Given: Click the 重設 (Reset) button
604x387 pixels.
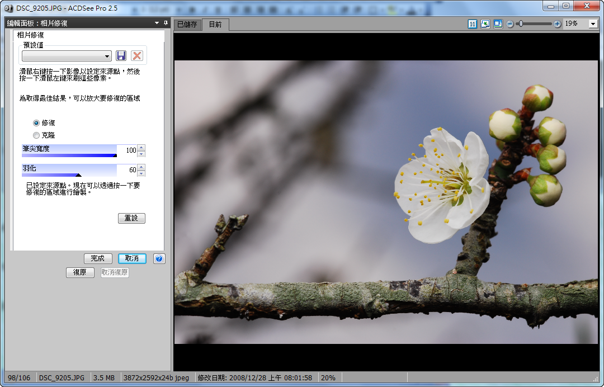Looking at the screenshot, I should tap(131, 218).
